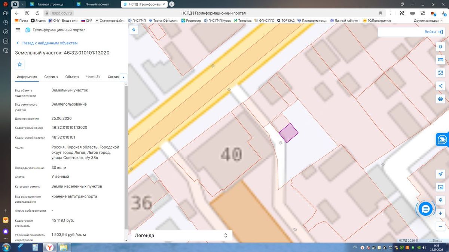The image size is (449, 252).
Task: Print the map with printer icon
Action: 440,99
